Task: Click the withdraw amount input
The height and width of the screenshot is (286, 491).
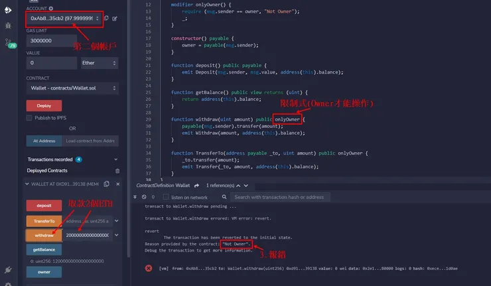Action: pos(88,236)
